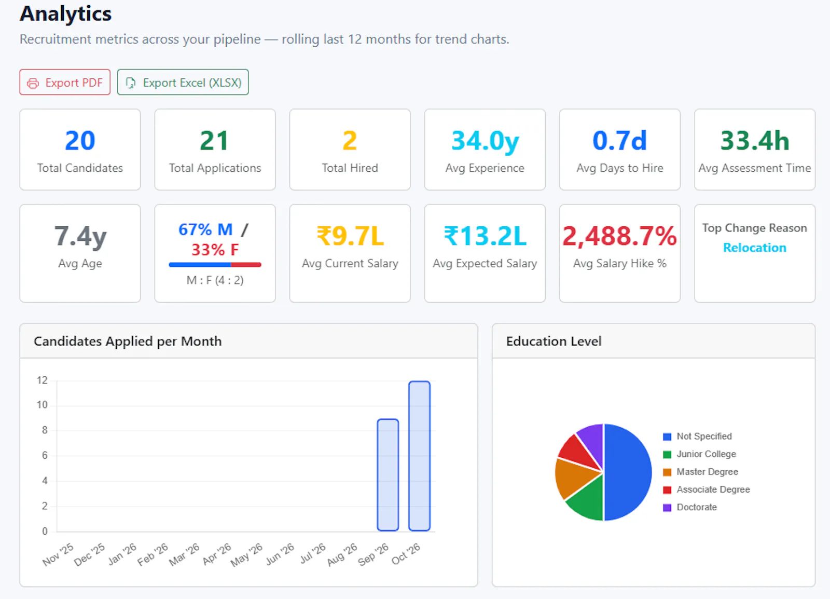Export analytics as PDF
This screenshot has width=830, height=599.
(65, 82)
